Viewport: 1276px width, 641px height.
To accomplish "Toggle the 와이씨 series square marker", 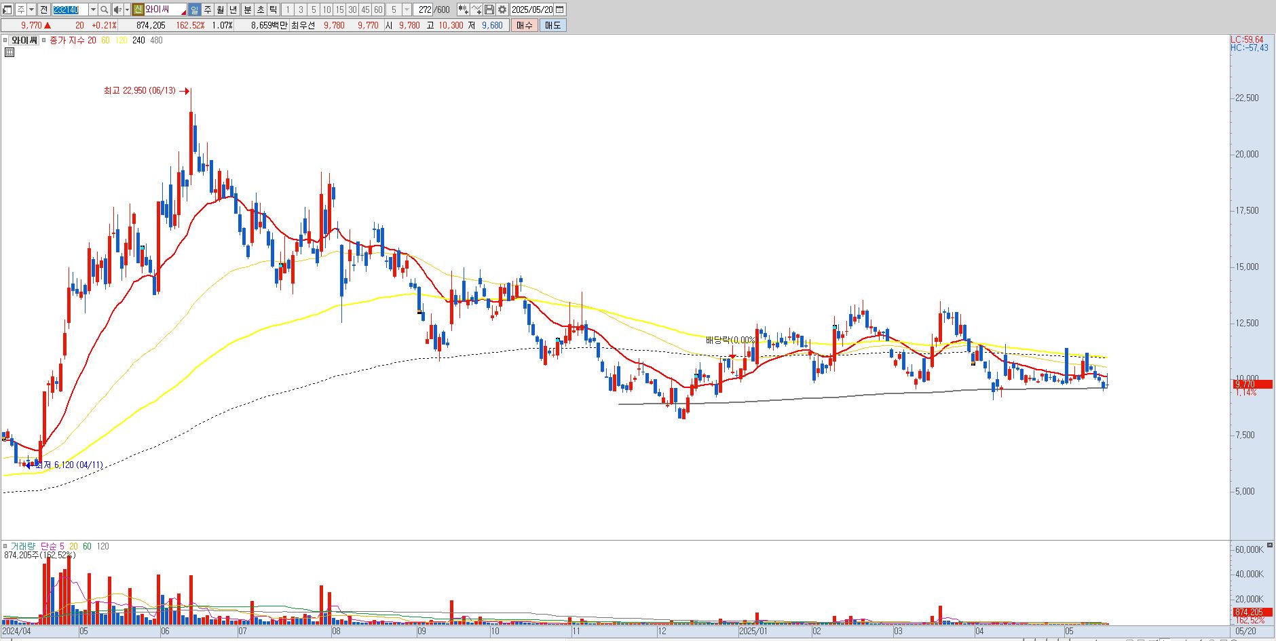I will pos(5,41).
